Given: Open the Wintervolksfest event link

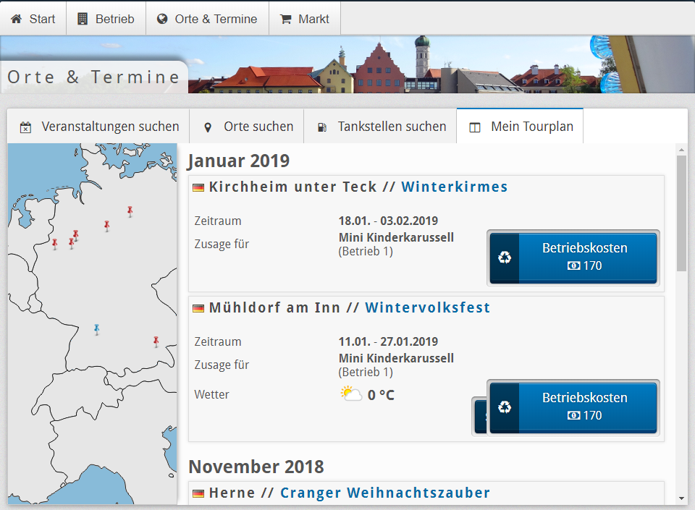Looking at the screenshot, I should pos(427,307).
